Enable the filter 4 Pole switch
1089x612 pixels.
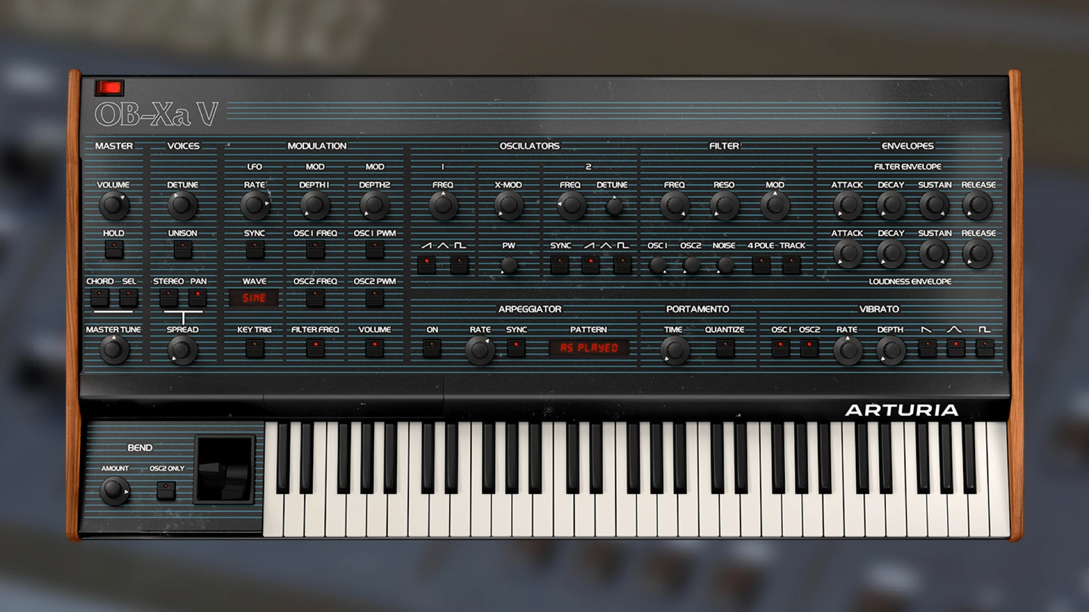(x=761, y=264)
